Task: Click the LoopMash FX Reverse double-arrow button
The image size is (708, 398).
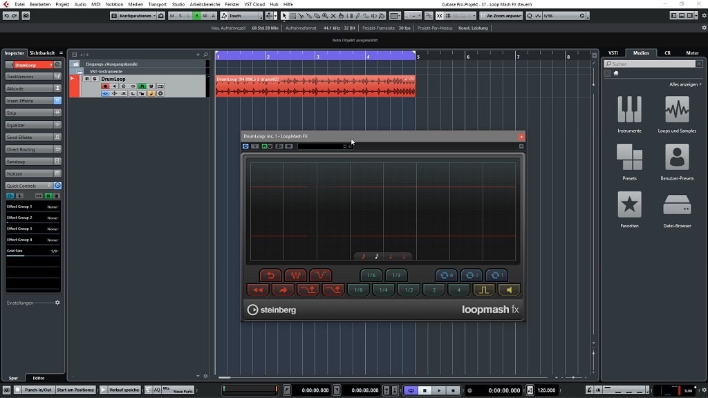Action: pyautogui.click(x=258, y=290)
